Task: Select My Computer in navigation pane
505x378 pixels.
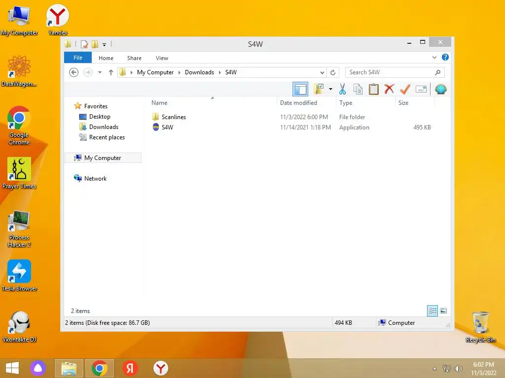Action: (x=103, y=158)
